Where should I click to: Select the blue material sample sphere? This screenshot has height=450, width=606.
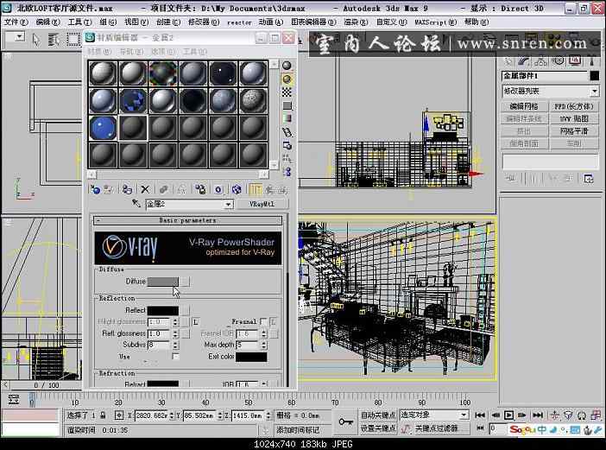pyautogui.click(x=103, y=127)
